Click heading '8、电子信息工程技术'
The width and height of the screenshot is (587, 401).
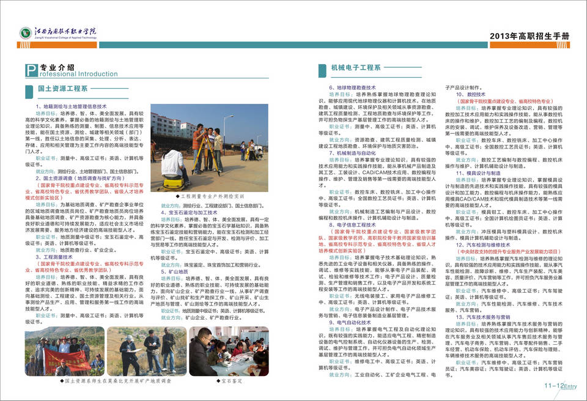coord(352,225)
